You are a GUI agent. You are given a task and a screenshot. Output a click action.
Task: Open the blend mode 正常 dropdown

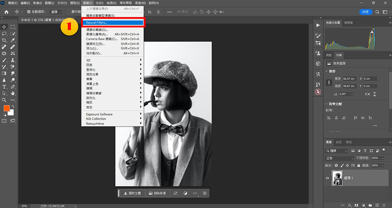click(x=340, y=158)
